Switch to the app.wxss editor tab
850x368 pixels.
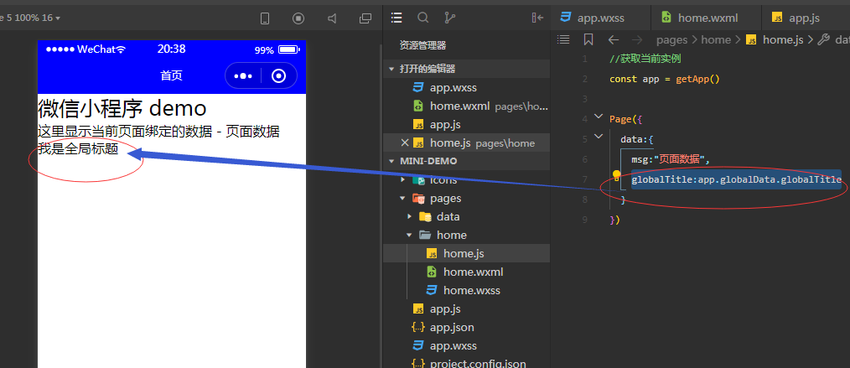pos(600,18)
